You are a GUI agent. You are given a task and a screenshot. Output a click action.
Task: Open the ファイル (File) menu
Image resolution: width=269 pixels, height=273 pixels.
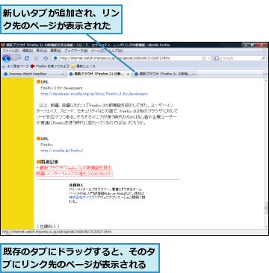click(x=10, y=51)
